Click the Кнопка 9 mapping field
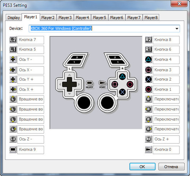 click(30, 150)
